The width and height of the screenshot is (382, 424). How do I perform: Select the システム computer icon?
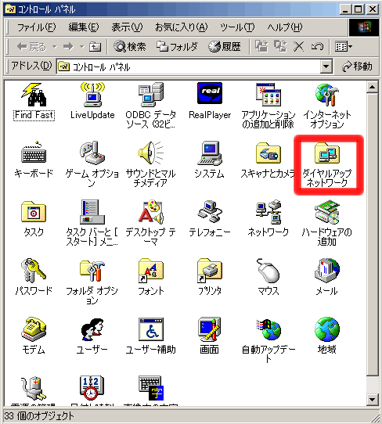[210, 153]
